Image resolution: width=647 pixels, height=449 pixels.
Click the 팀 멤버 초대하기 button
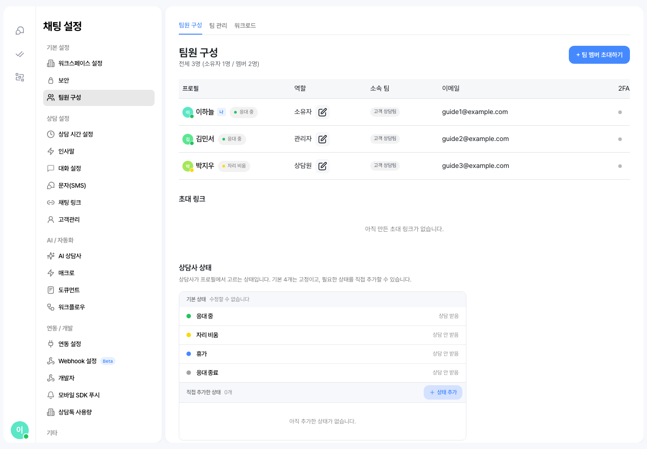[599, 55]
